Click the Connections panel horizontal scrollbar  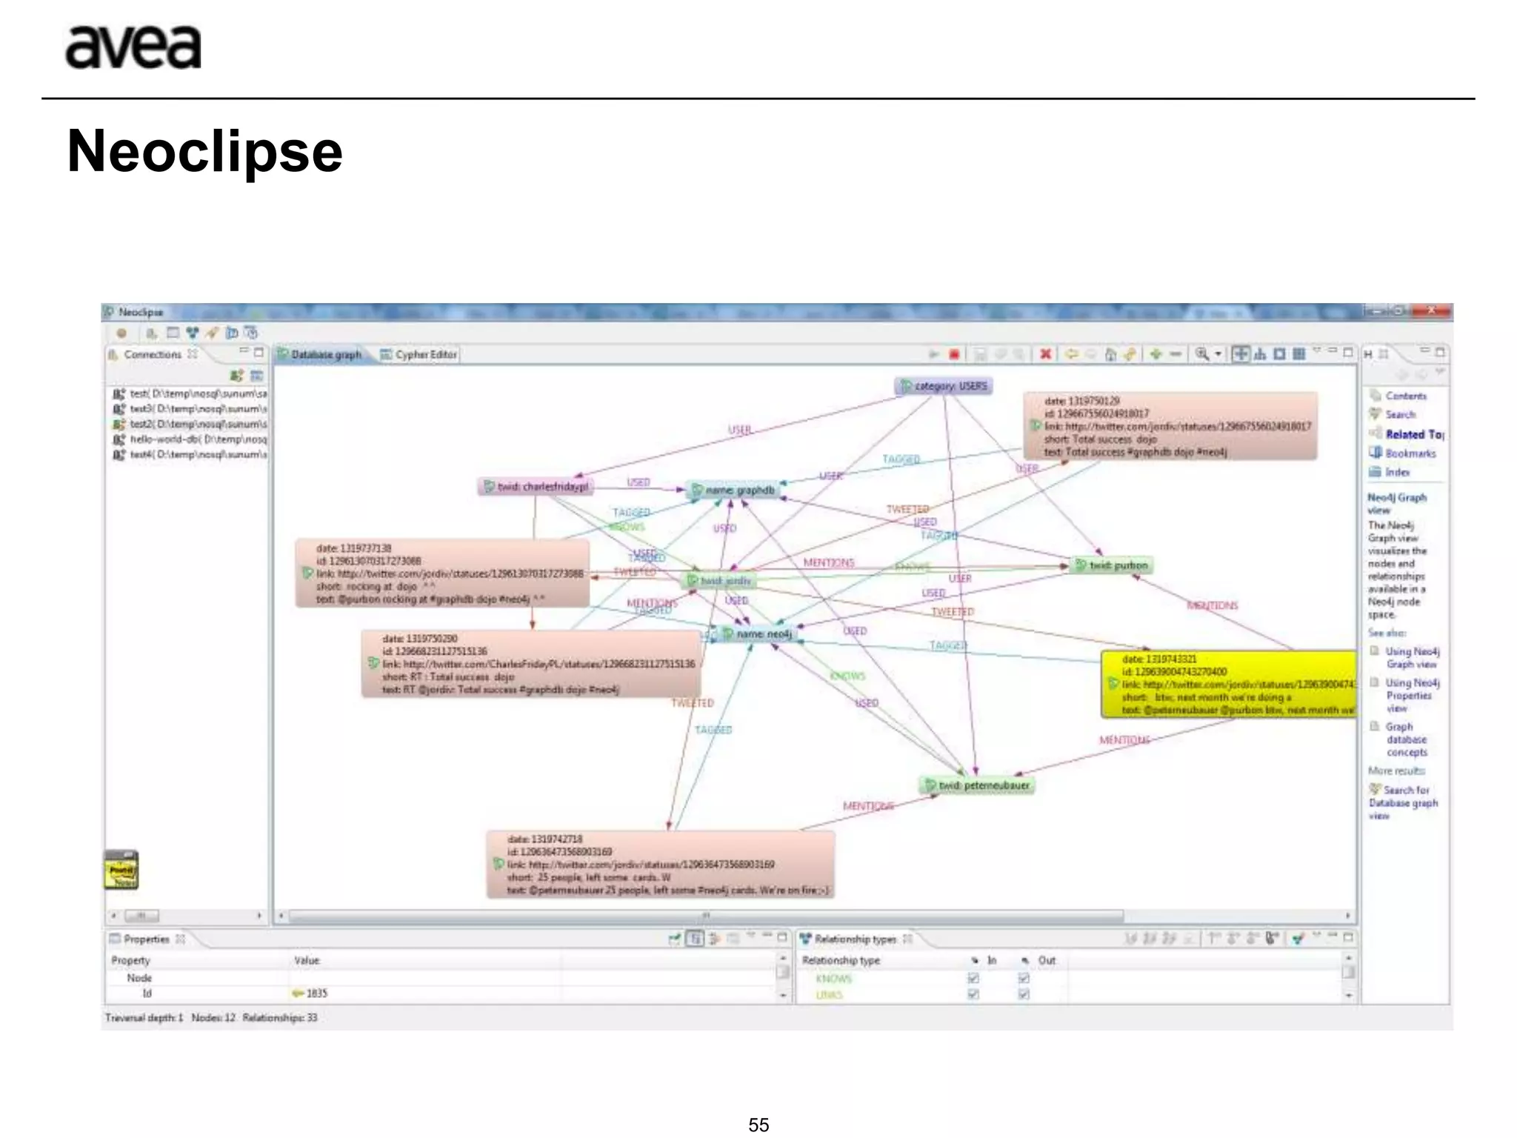point(141,915)
